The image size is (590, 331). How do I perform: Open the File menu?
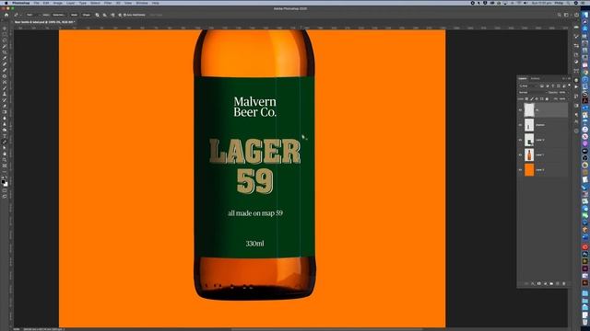tap(37, 3)
